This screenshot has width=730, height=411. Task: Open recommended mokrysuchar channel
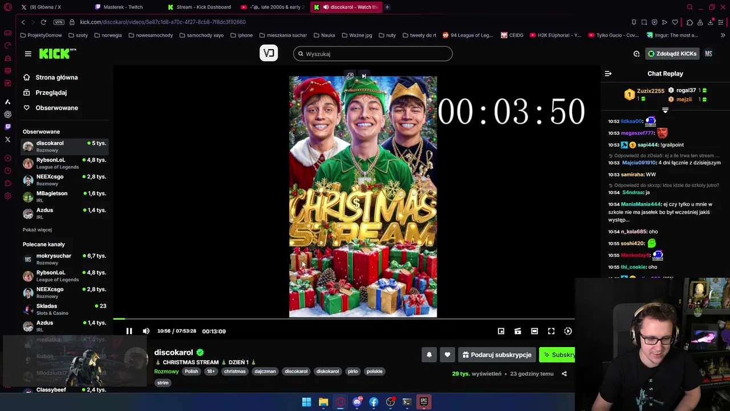click(64, 259)
